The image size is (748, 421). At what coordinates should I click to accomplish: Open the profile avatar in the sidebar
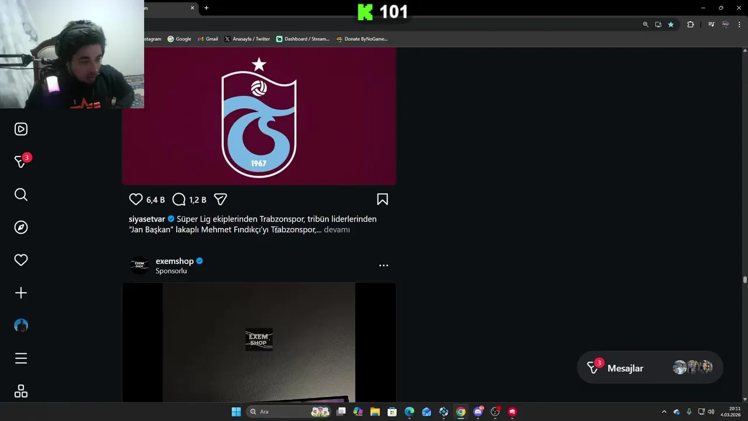coord(21,326)
